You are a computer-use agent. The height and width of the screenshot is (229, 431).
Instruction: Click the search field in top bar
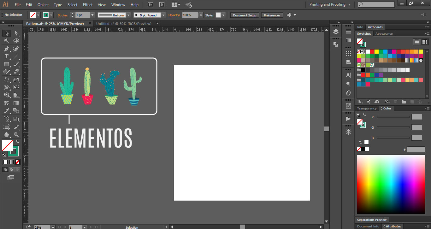376,5
